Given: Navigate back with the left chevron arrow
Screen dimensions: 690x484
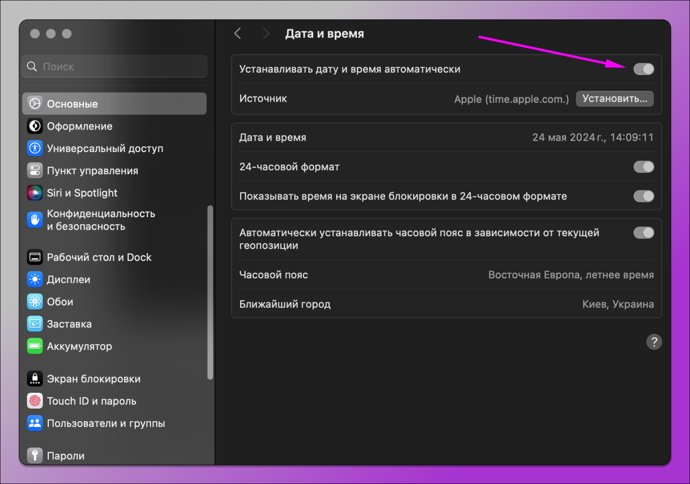Looking at the screenshot, I should [x=237, y=33].
